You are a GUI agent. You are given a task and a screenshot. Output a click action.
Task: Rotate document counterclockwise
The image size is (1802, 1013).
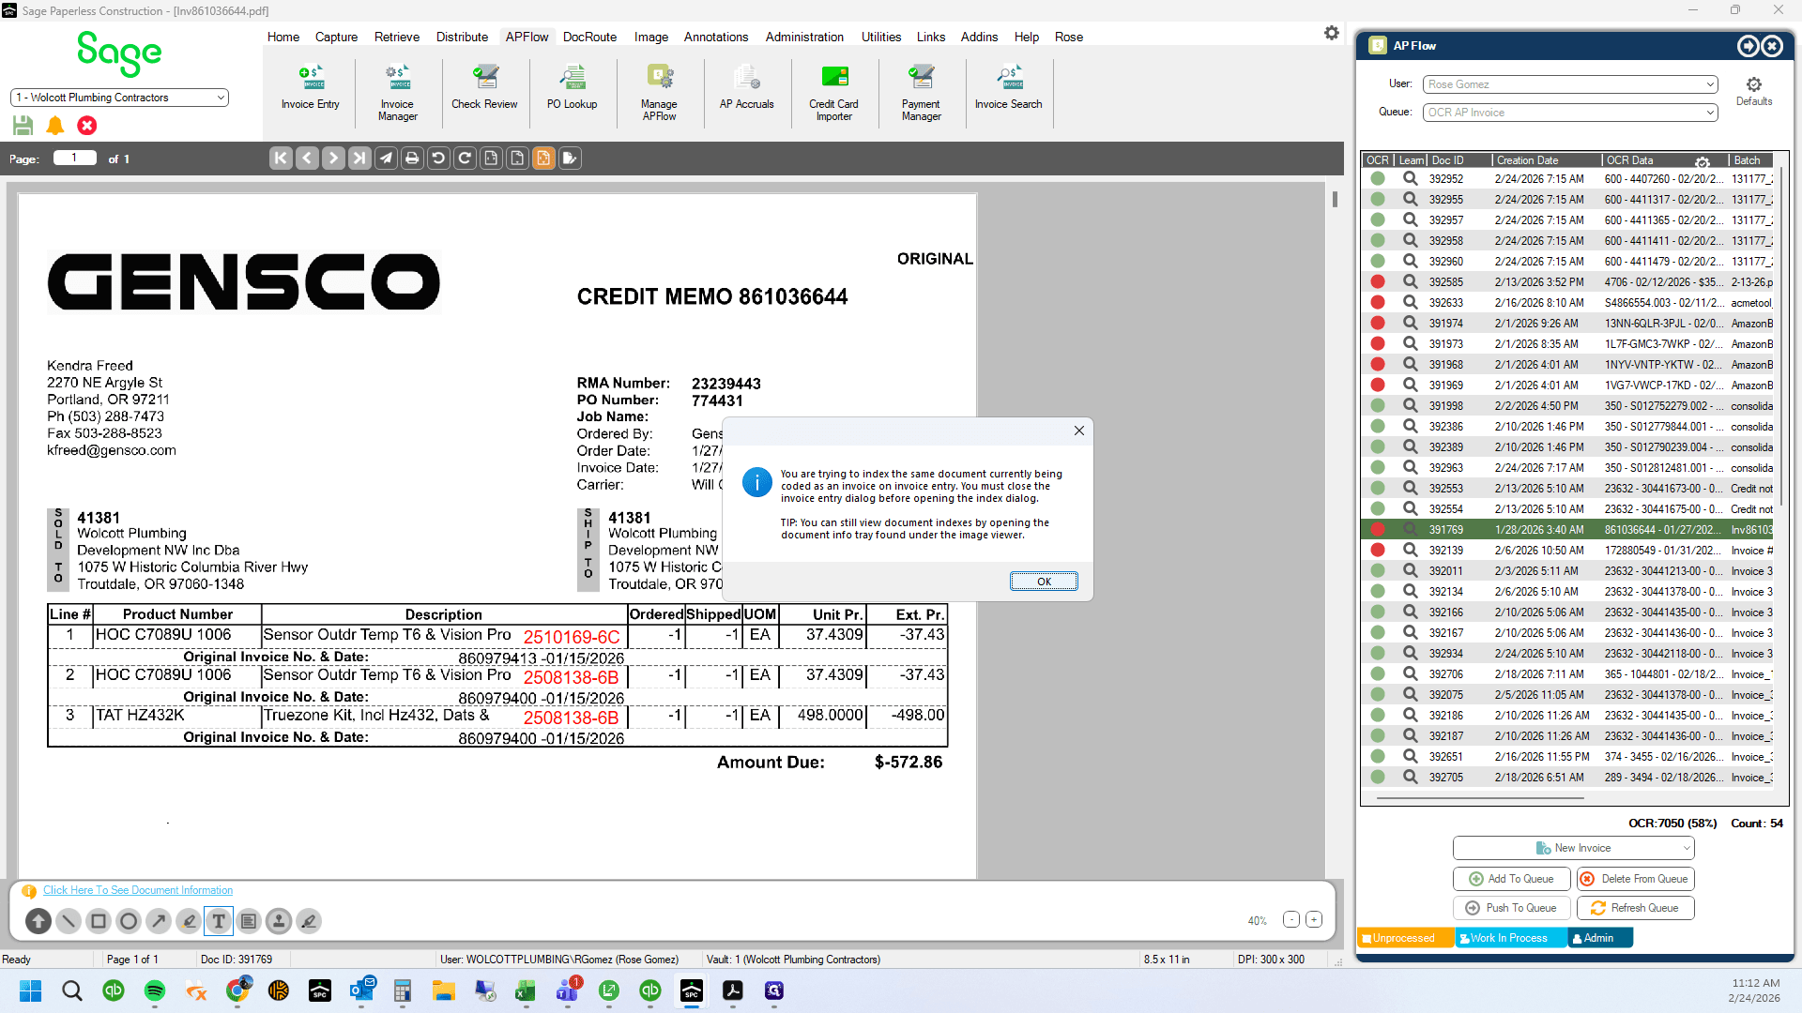(x=438, y=159)
